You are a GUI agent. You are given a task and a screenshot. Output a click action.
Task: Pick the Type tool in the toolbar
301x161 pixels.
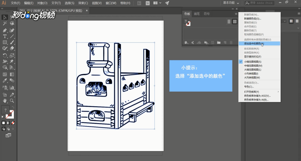(5, 36)
